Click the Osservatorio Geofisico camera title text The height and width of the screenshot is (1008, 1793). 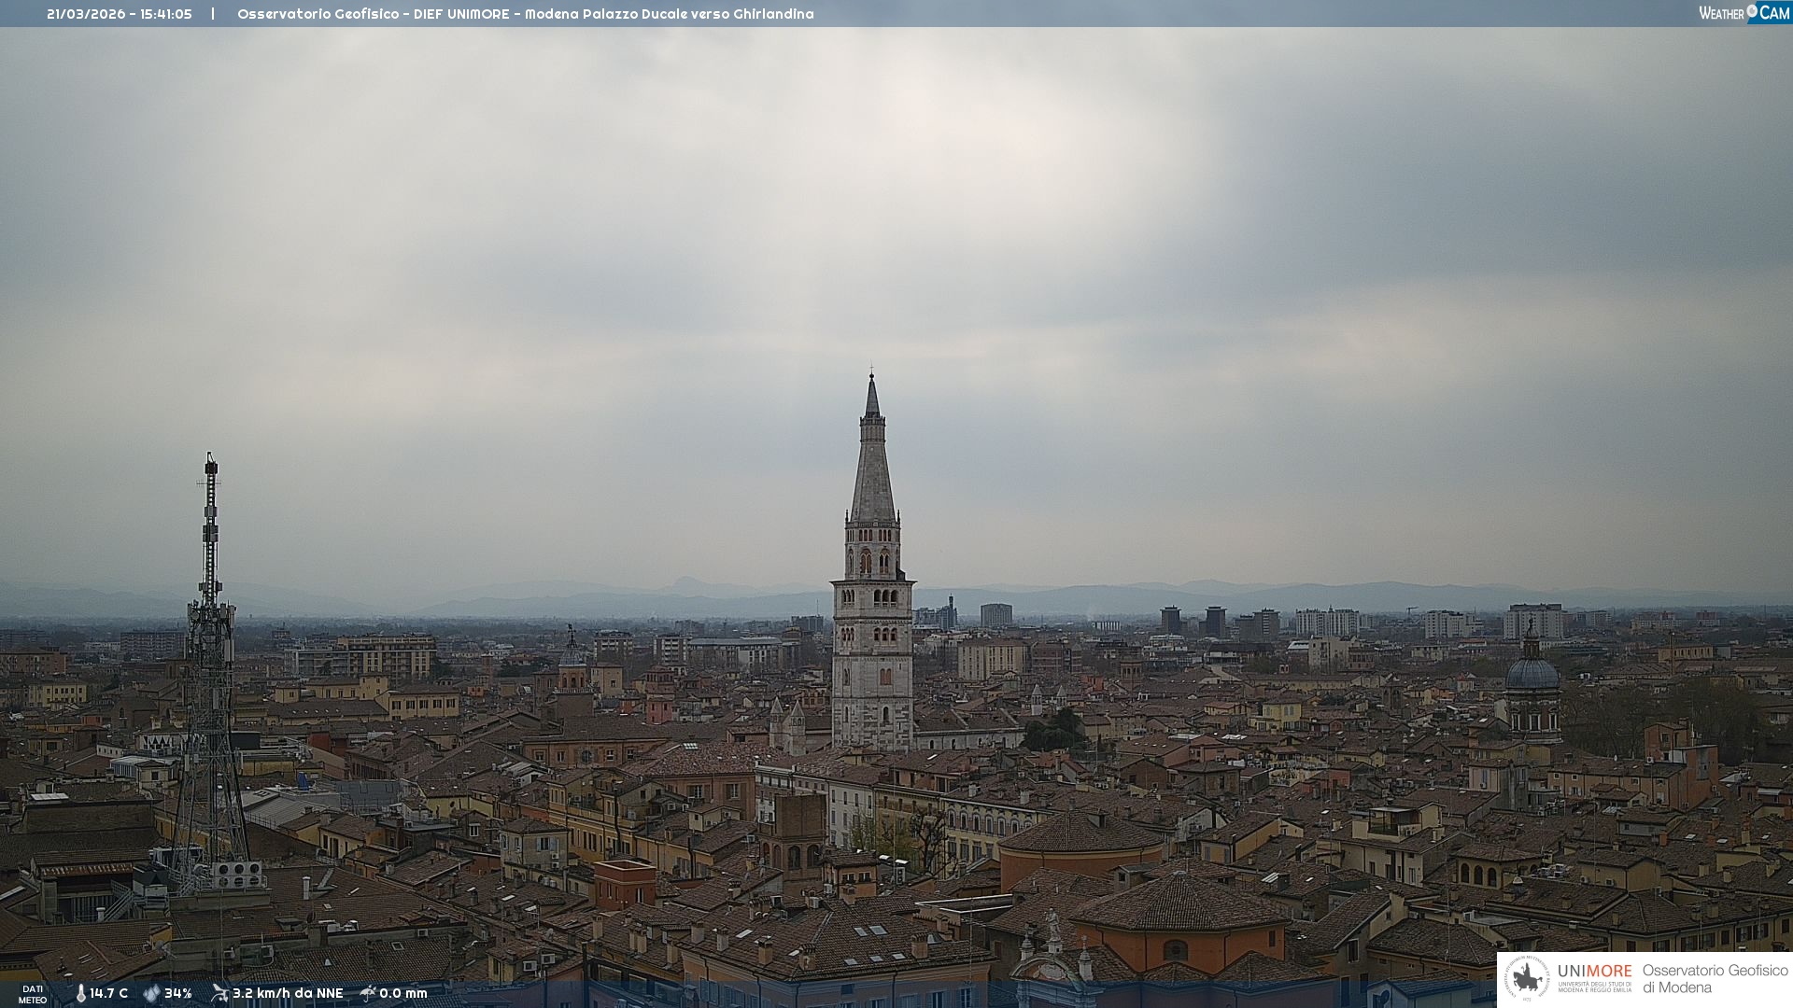(525, 14)
